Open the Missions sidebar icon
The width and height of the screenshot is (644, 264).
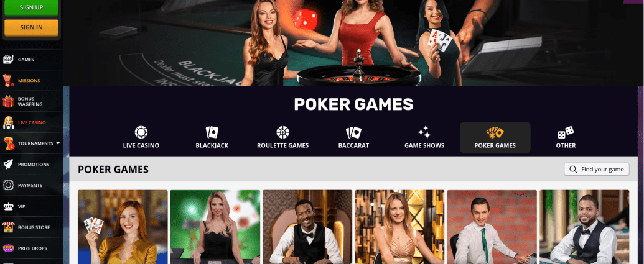click(8, 80)
